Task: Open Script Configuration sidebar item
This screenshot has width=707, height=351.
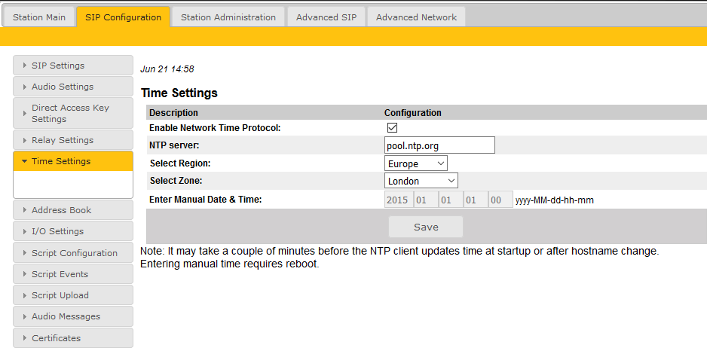Action: click(72, 253)
